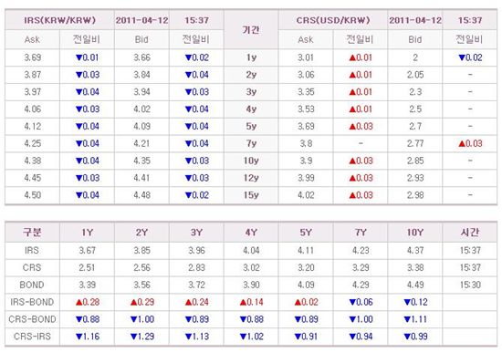Select the IRS row label in lower table

pyautogui.click(x=32, y=250)
